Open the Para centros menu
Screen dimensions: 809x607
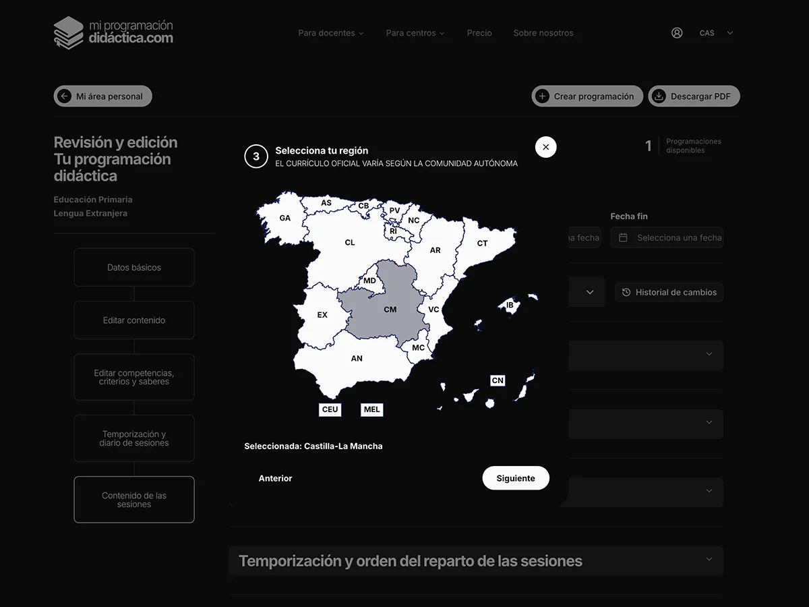coord(415,32)
